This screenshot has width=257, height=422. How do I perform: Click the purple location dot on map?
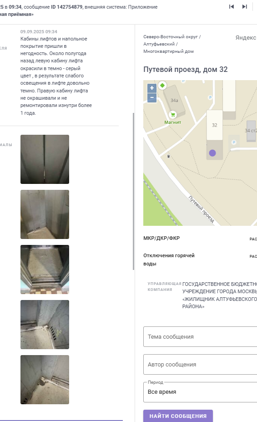click(212, 153)
